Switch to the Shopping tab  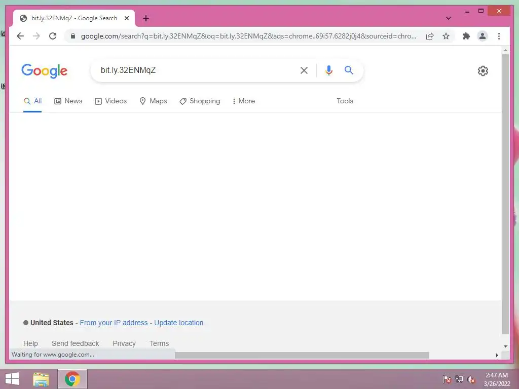coord(200,101)
